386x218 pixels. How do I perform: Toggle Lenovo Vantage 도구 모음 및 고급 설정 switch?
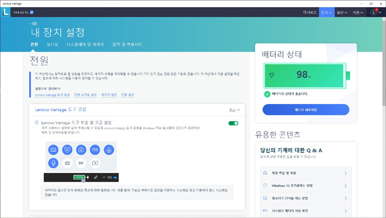coord(233,123)
